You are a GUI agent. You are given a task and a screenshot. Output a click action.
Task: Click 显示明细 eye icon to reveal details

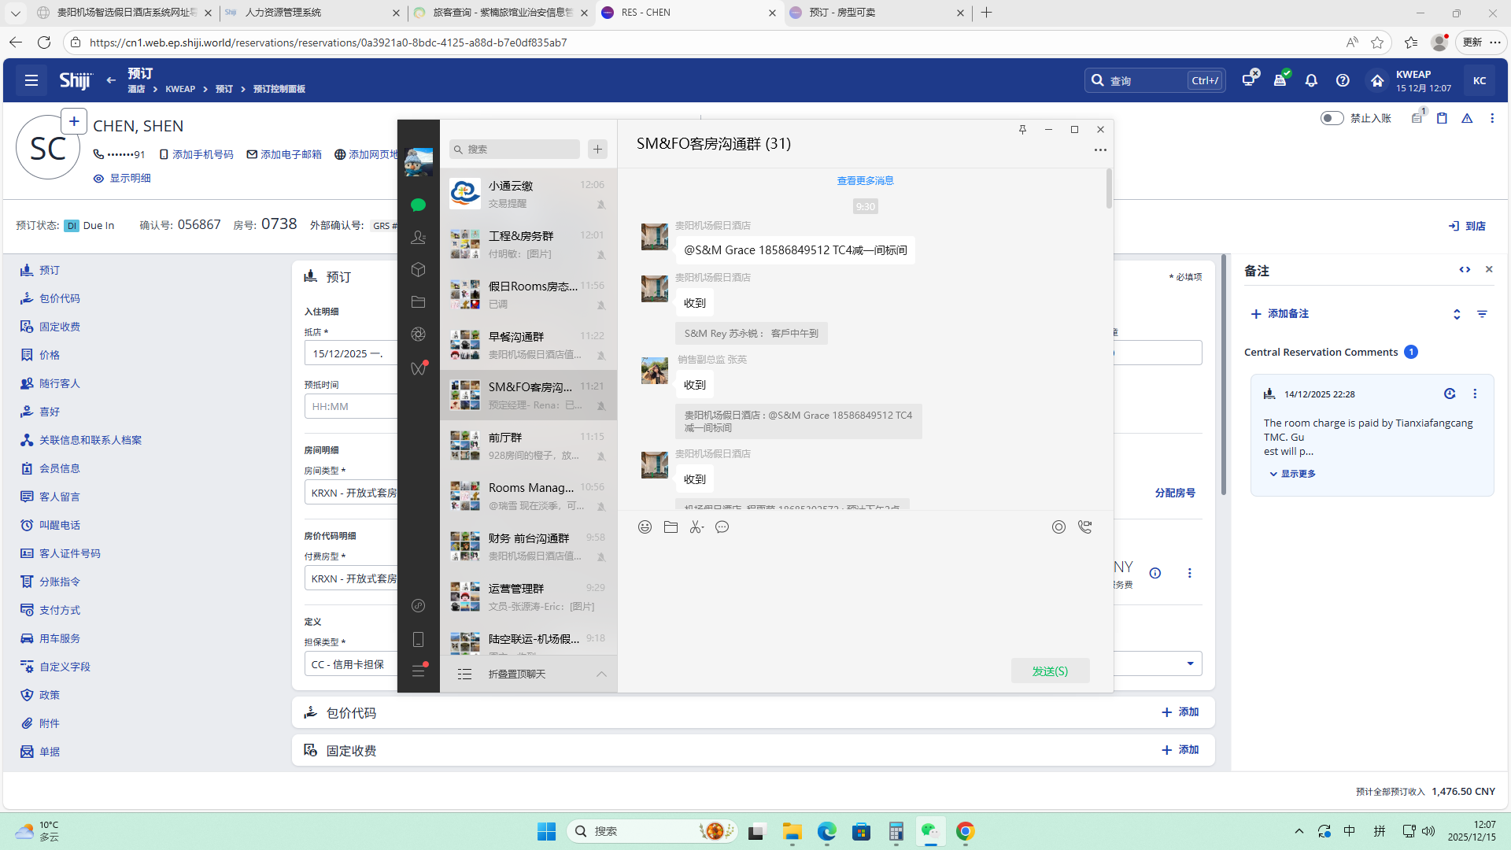pos(98,179)
